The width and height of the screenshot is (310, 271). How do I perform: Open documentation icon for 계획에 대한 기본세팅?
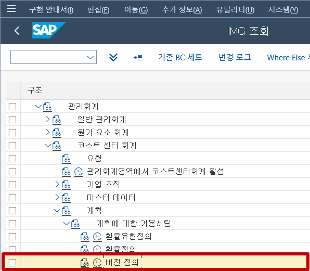coord(75,224)
